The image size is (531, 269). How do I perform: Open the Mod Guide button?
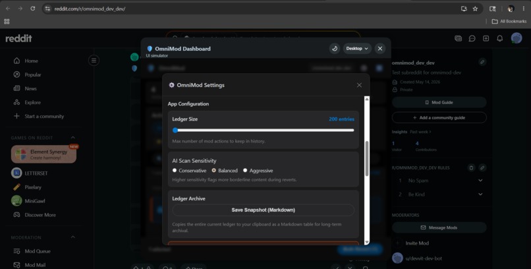point(439,102)
